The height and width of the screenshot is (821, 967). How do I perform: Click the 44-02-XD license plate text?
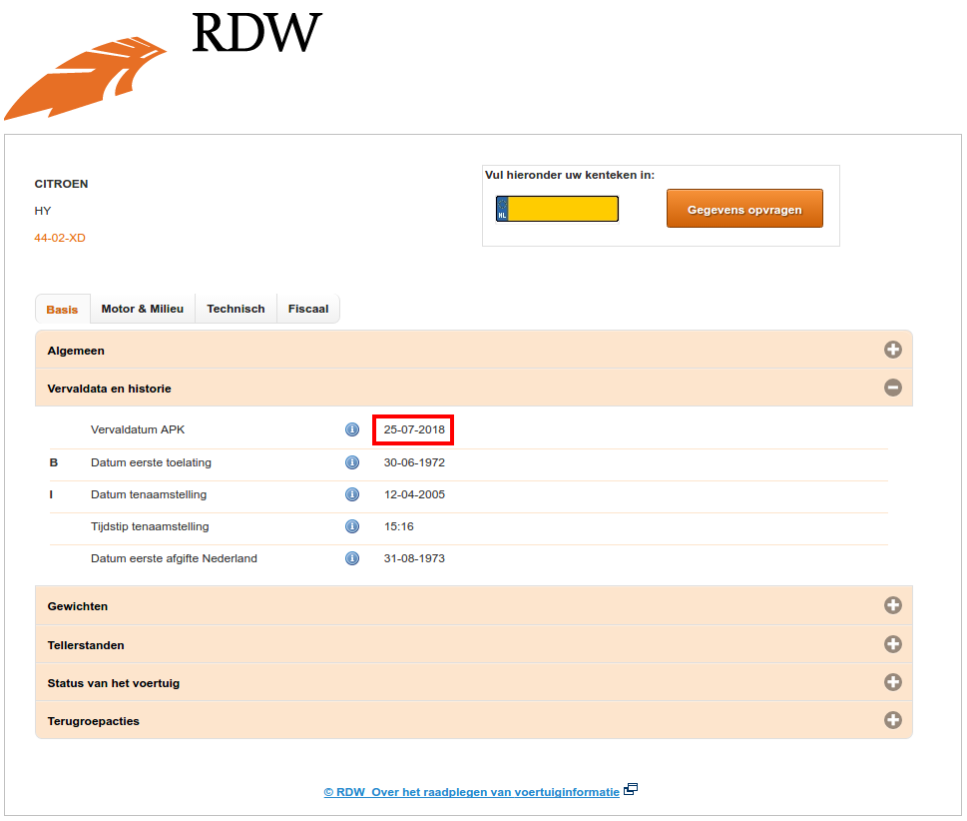(x=60, y=238)
